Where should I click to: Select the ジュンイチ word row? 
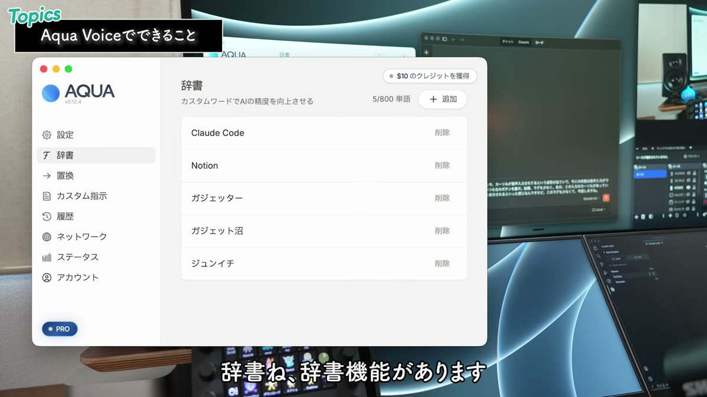point(324,263)
